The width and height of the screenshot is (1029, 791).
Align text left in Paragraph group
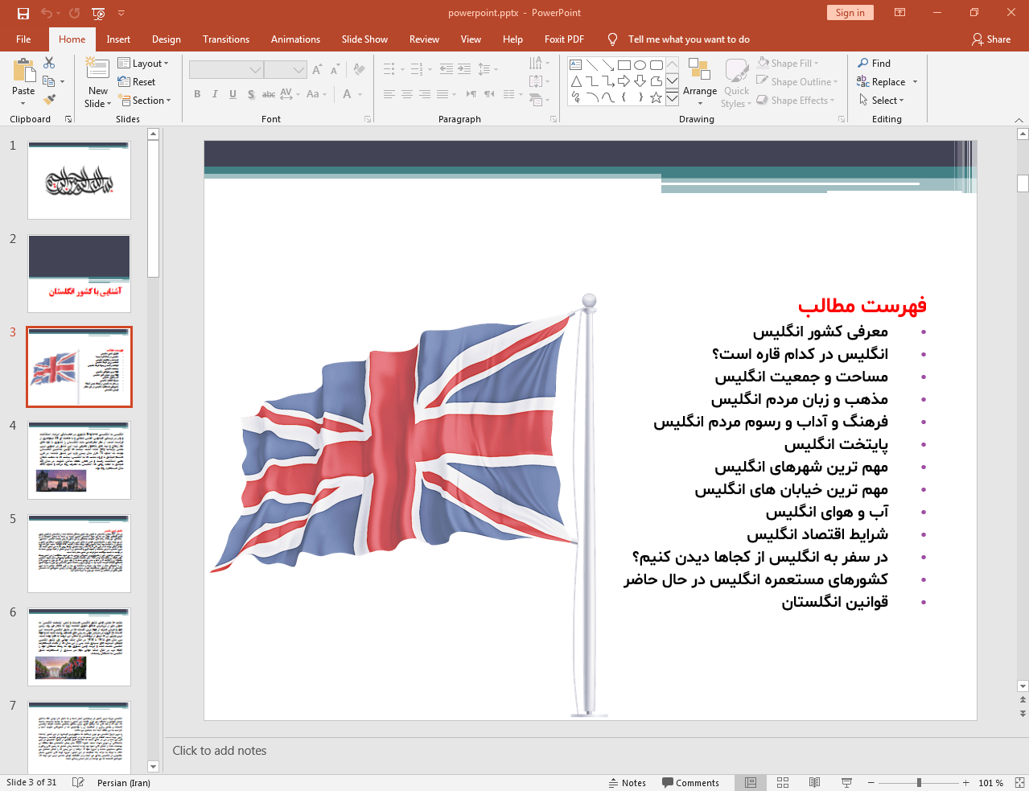[x=389, y=94]
